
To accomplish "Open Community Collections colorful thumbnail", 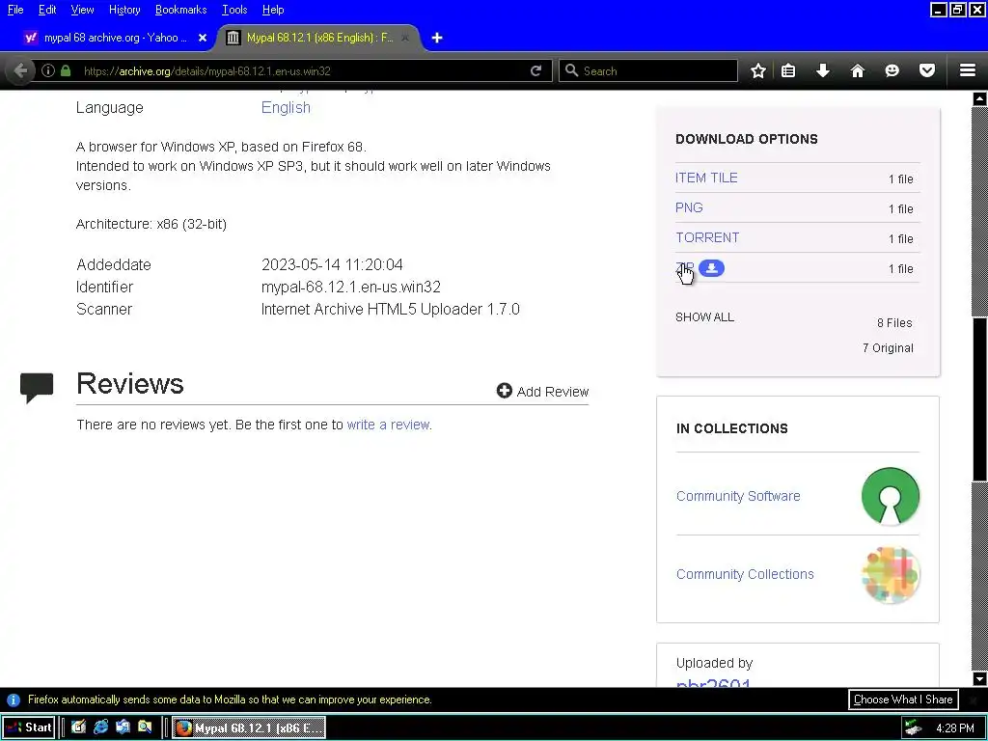I will 891,574.
